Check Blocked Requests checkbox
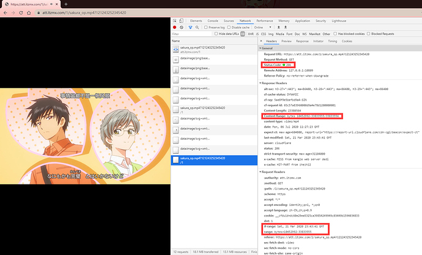 point(368,34)
